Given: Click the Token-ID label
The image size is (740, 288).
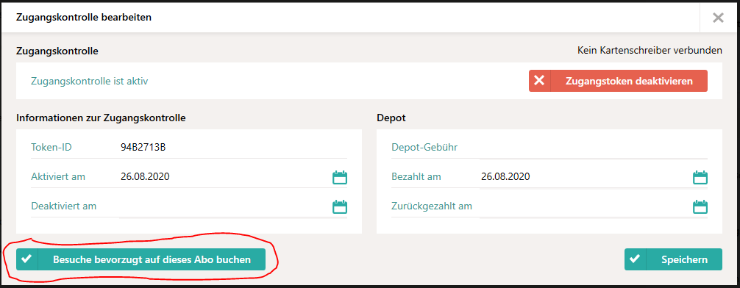Looking at the screenshot, I should point(51,148).
